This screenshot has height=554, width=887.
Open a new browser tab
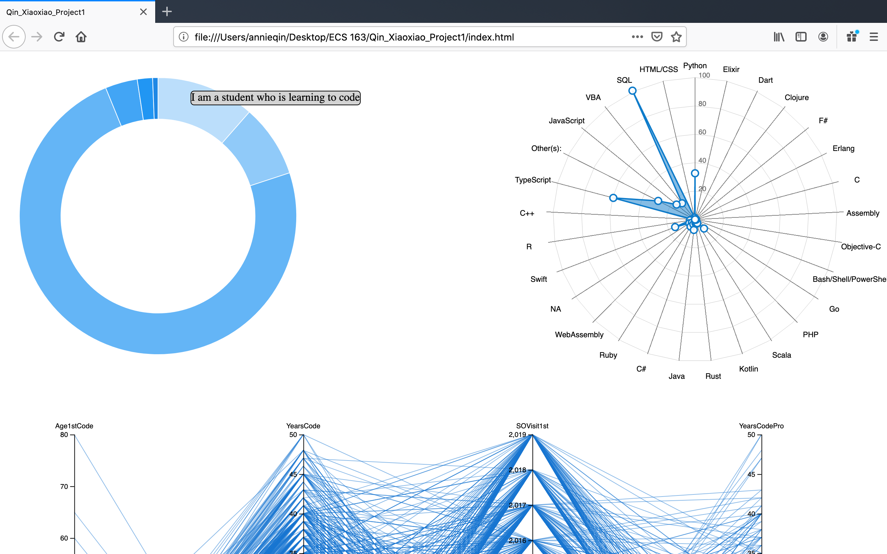pyautogui.click(x=167, y=12)
